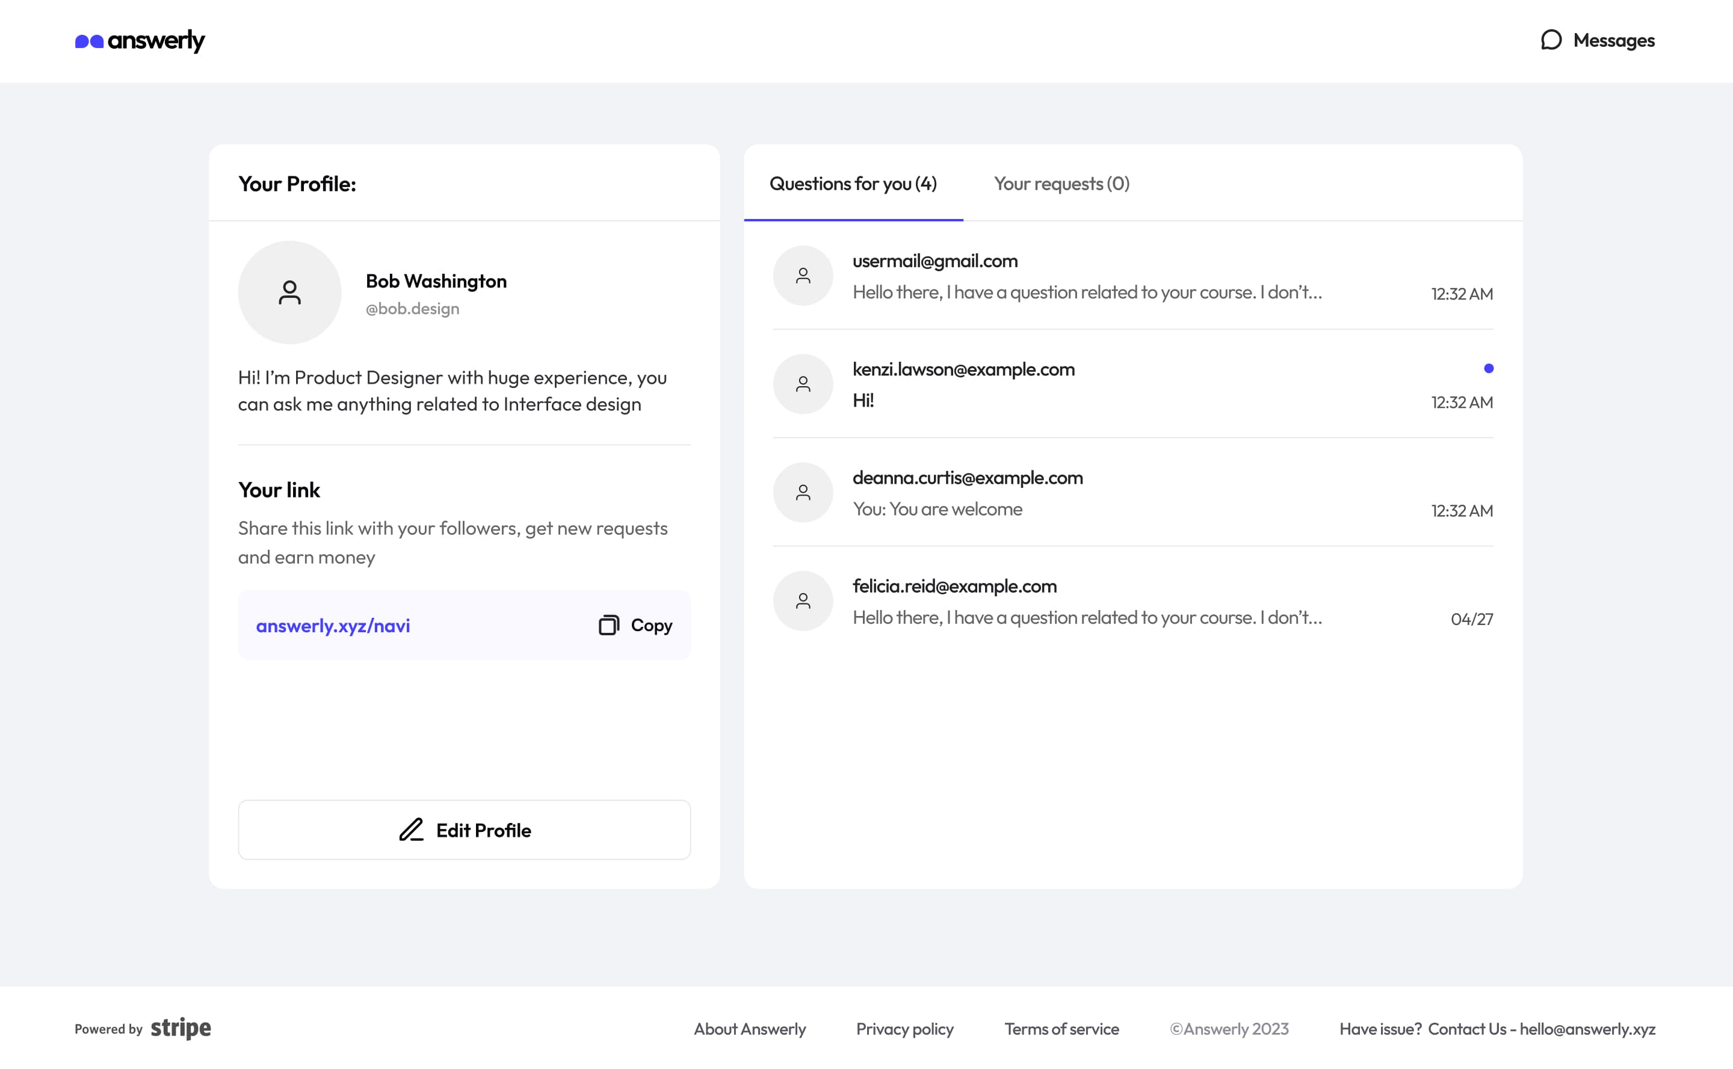The width and height of the screenshot is (1733, 1069).
Task: Click the ©Answerly 2023 footer text
Action: pyautogui.click(x=1229, y=1029)
